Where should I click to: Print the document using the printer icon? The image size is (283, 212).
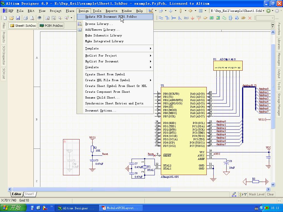click(x=25, y=18)
